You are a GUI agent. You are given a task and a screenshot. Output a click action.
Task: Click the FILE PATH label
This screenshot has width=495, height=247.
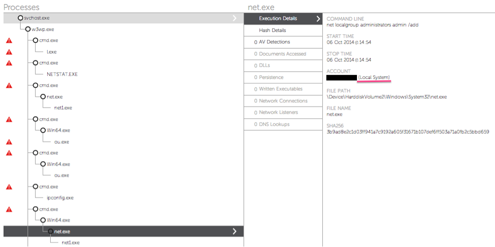pyautogui.click(x=339, y=91)
